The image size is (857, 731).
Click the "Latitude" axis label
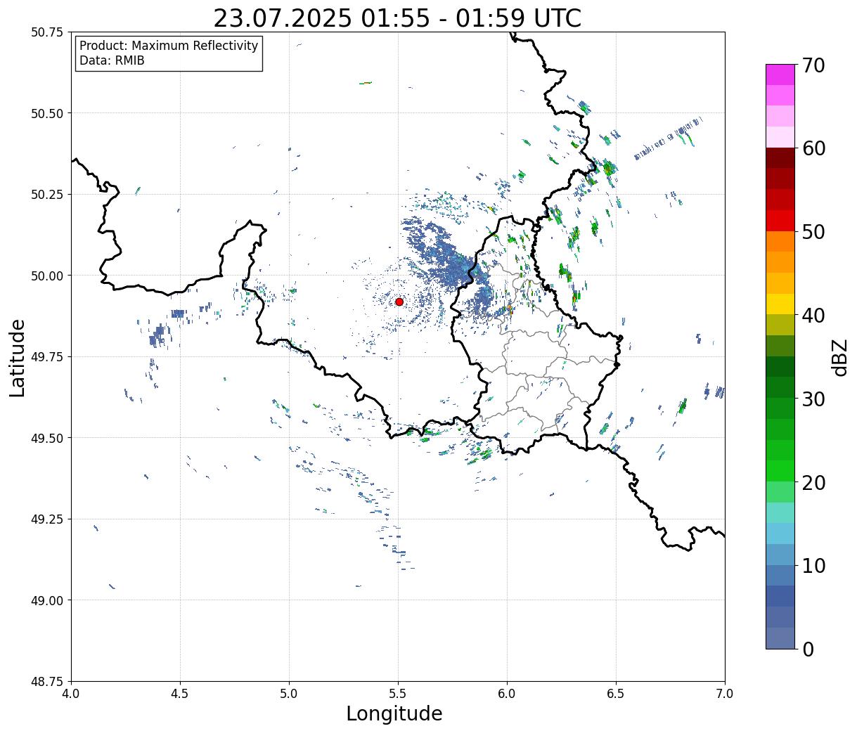18,357
